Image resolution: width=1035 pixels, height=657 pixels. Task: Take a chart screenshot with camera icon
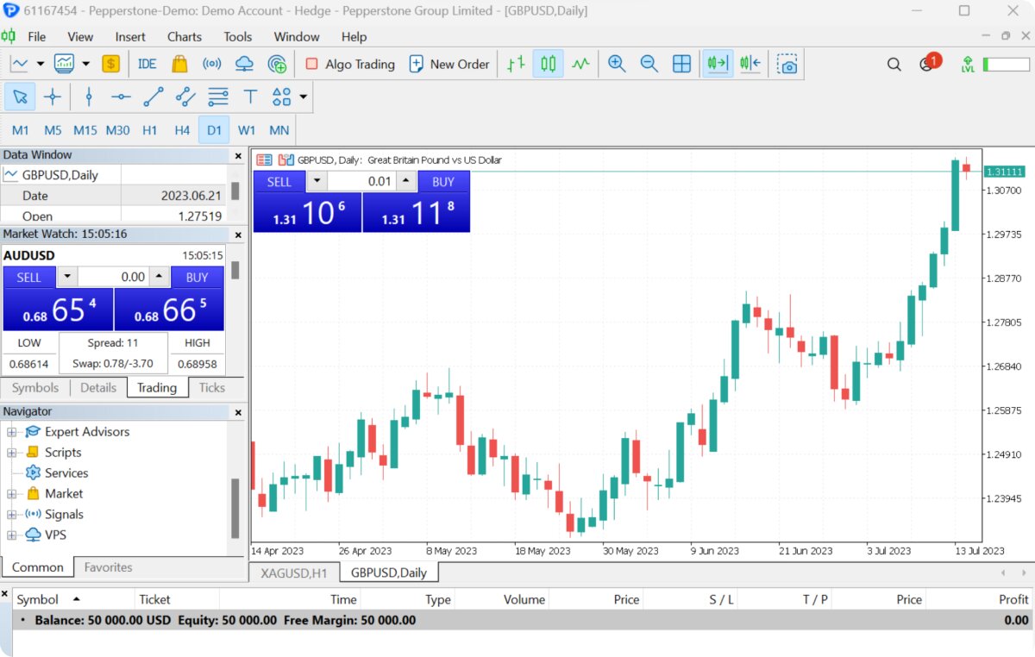click(x=787, y=64)
